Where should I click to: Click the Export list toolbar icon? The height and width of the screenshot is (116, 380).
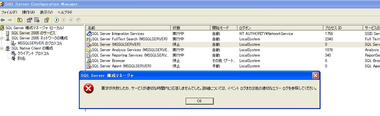[37, 20]
